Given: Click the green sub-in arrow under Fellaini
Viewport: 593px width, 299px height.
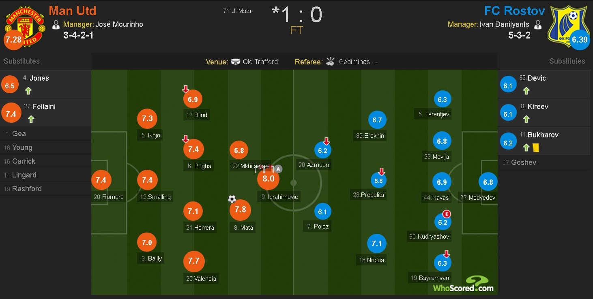Looking at the screenshot, I should pos(31,119).
